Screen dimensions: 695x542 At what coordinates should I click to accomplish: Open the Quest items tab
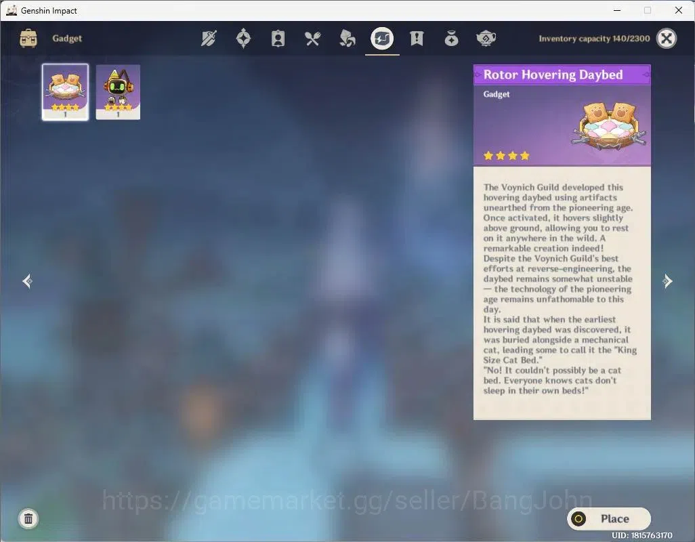pos(417,39)
